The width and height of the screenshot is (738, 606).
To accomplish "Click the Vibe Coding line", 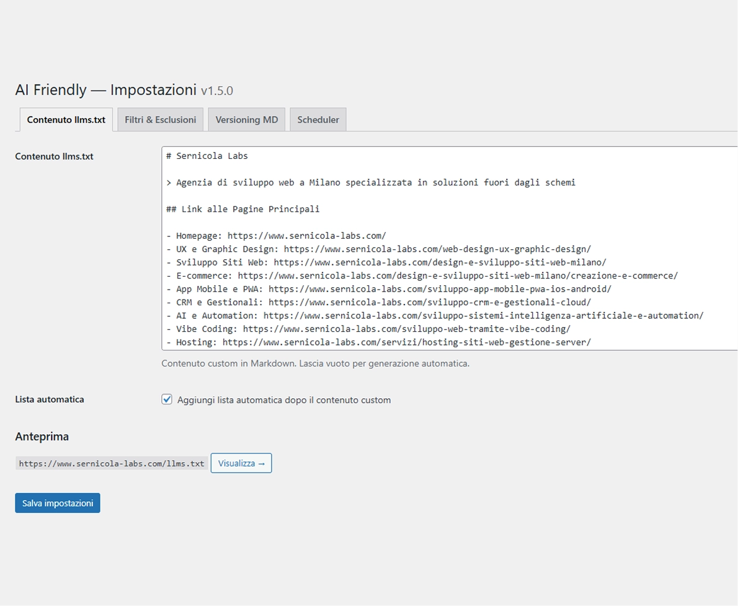I will (x=367, y=329).
